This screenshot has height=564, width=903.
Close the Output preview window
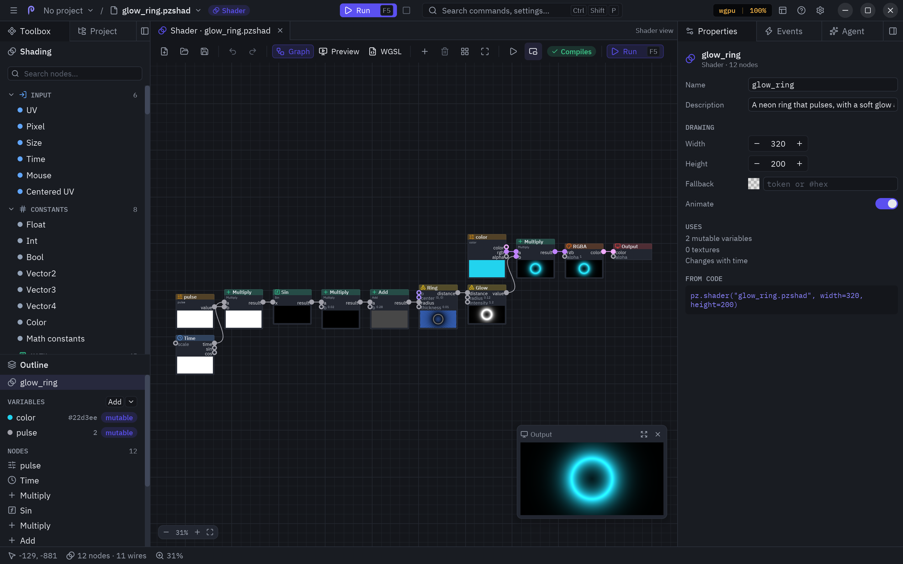[658, 434]
